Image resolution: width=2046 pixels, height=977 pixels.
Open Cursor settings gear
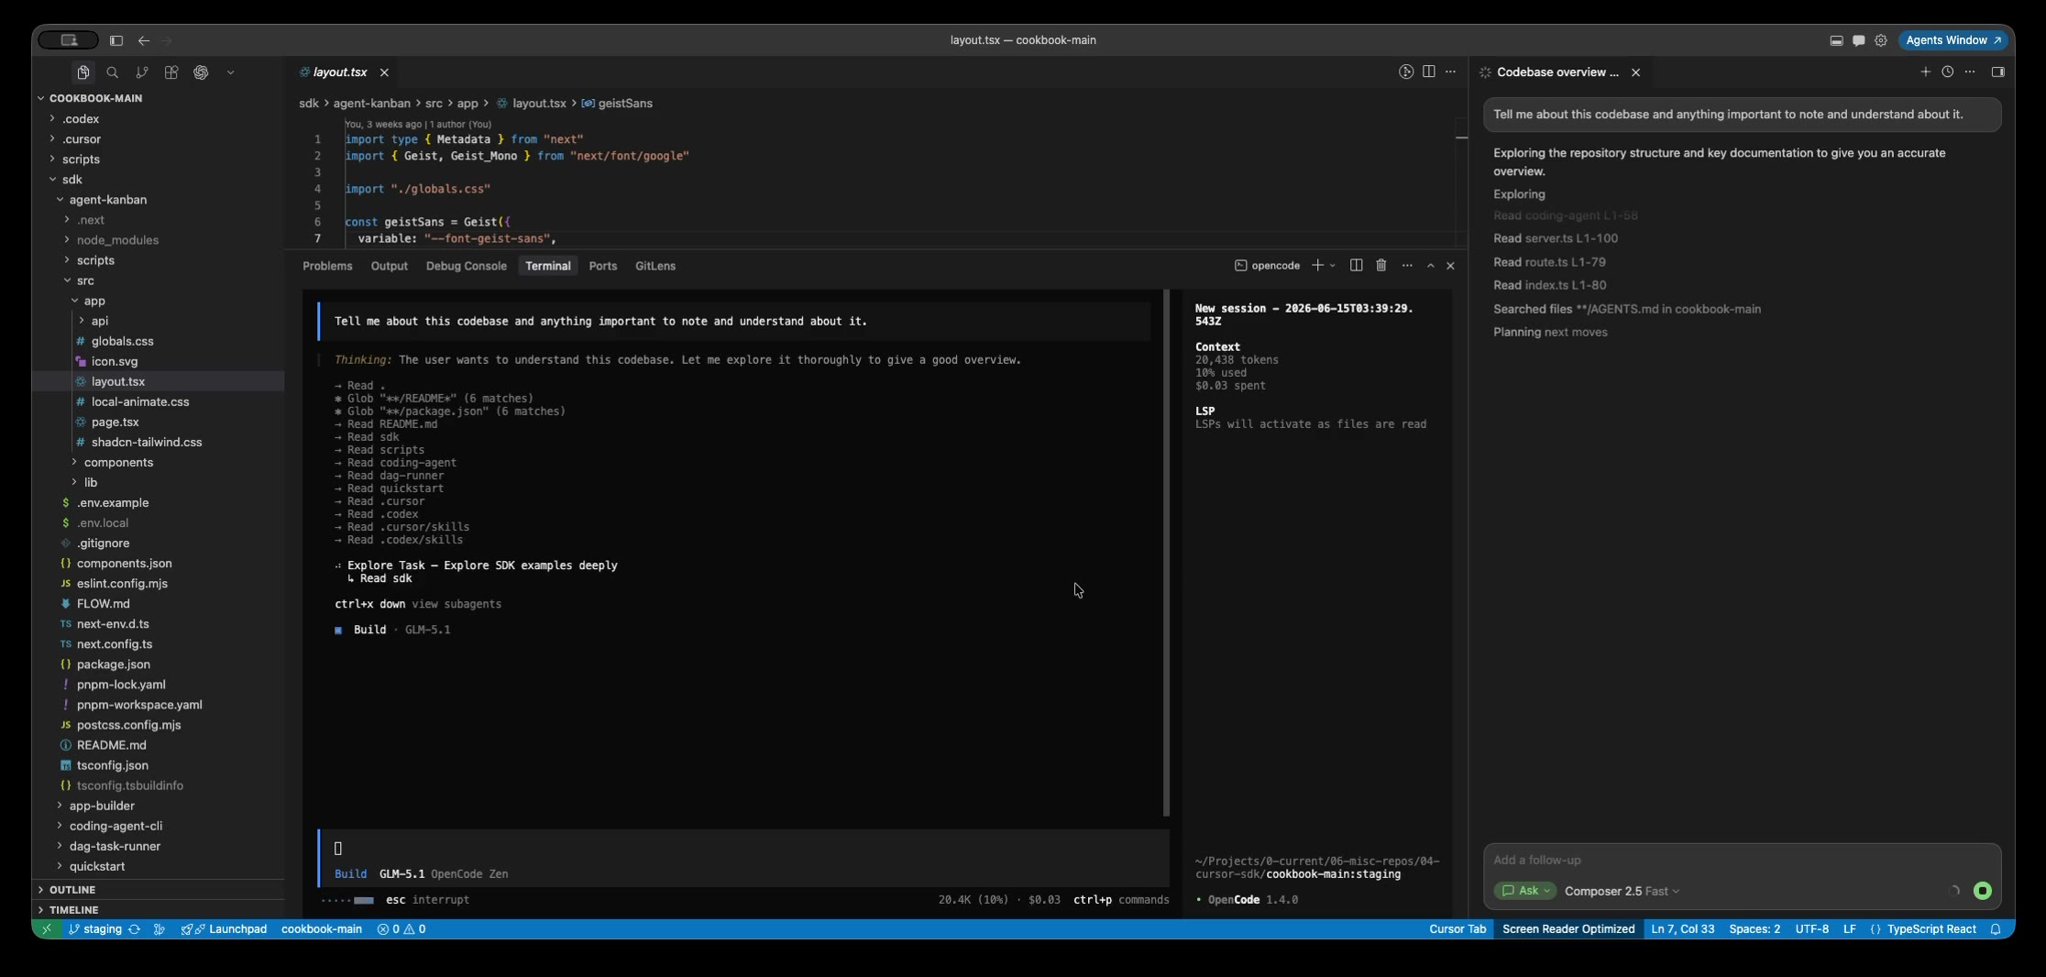pyautogui.click(x=1881, y=40)
